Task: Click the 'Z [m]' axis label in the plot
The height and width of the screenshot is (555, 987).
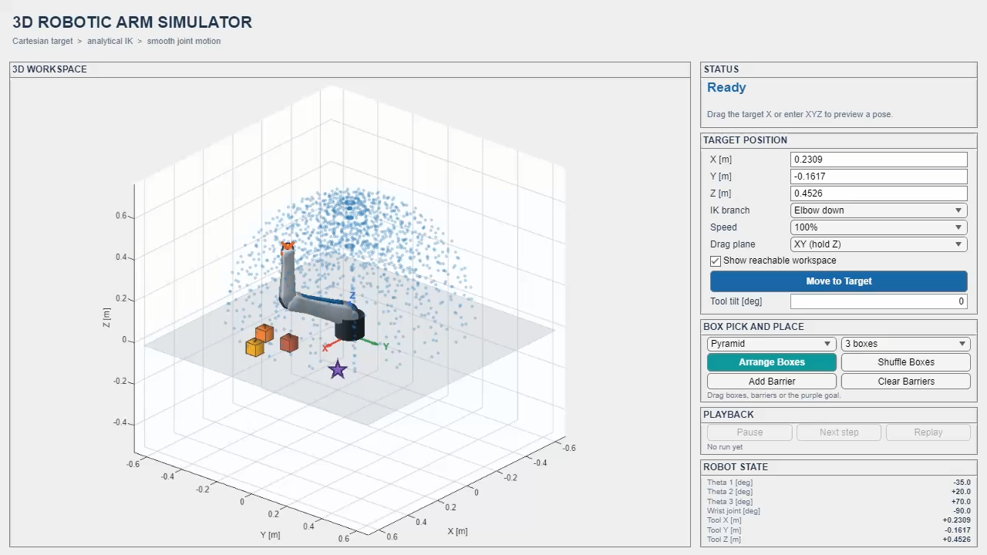Action: (x=107, y=318)
